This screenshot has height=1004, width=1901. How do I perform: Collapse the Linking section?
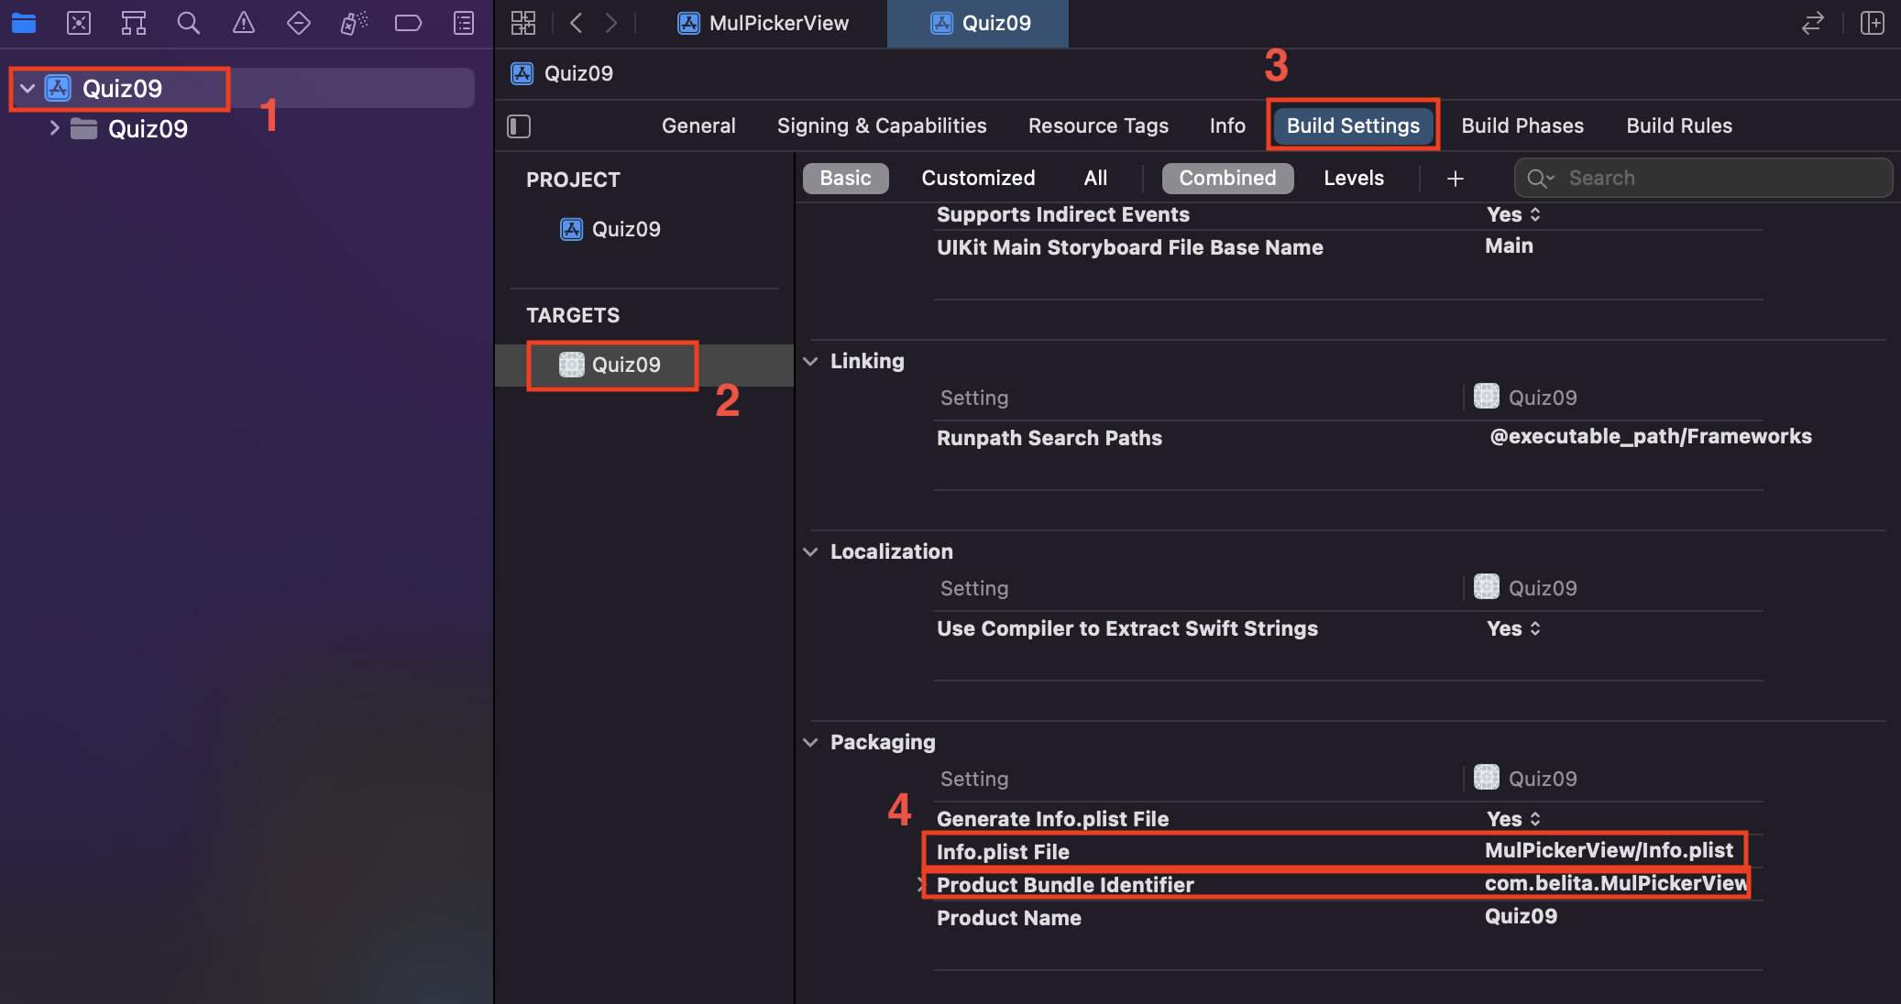tap(810, 362)
